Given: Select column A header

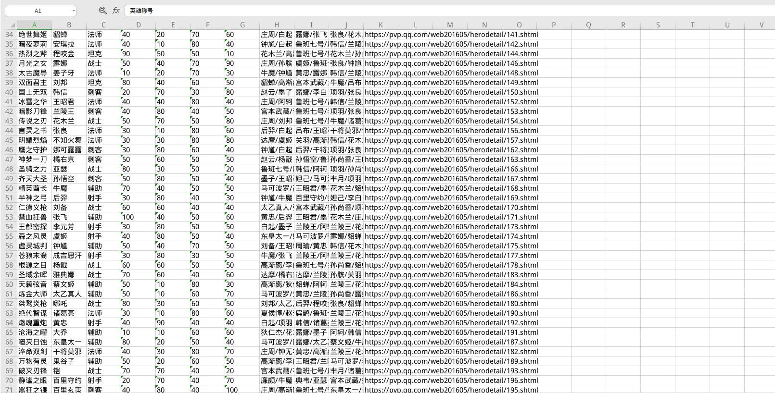Looking at the screenshot, I should pyautogui.click(x=34, y=25).
